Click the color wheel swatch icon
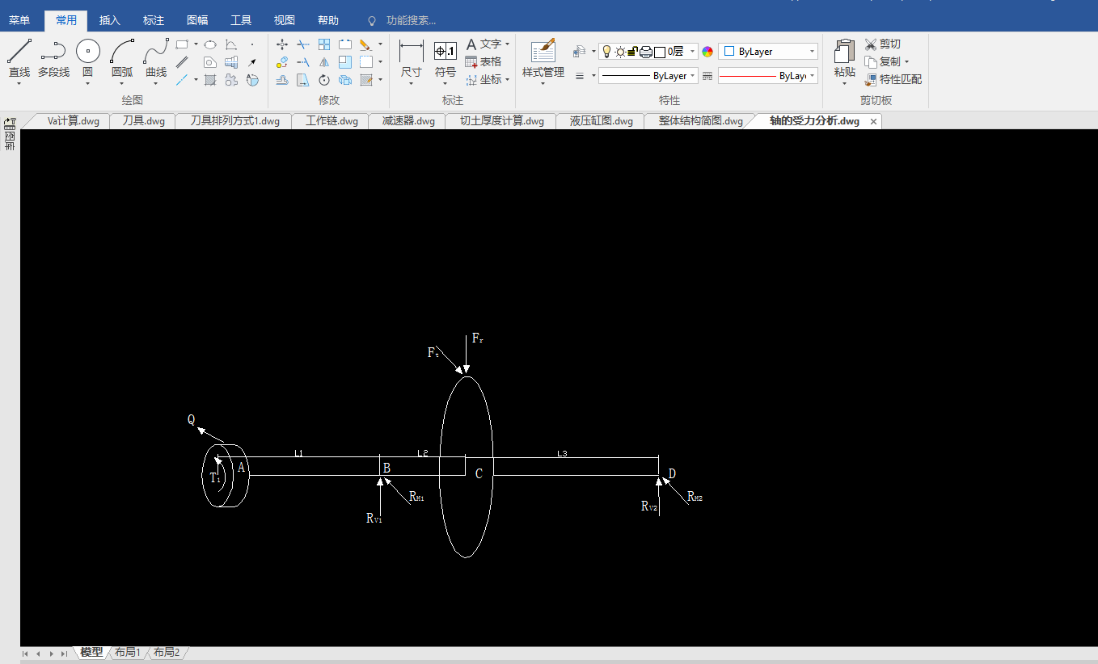The height and width of the screenshot is (664, 1098). [707, 52]
